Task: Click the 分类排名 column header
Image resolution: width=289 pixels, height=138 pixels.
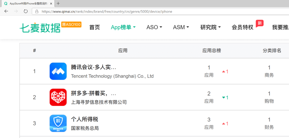Action: pyautogui.click(x=272, y=51)
